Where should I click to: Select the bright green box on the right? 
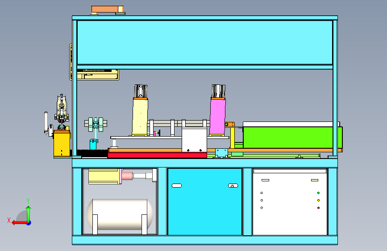[x=292, y=138]
